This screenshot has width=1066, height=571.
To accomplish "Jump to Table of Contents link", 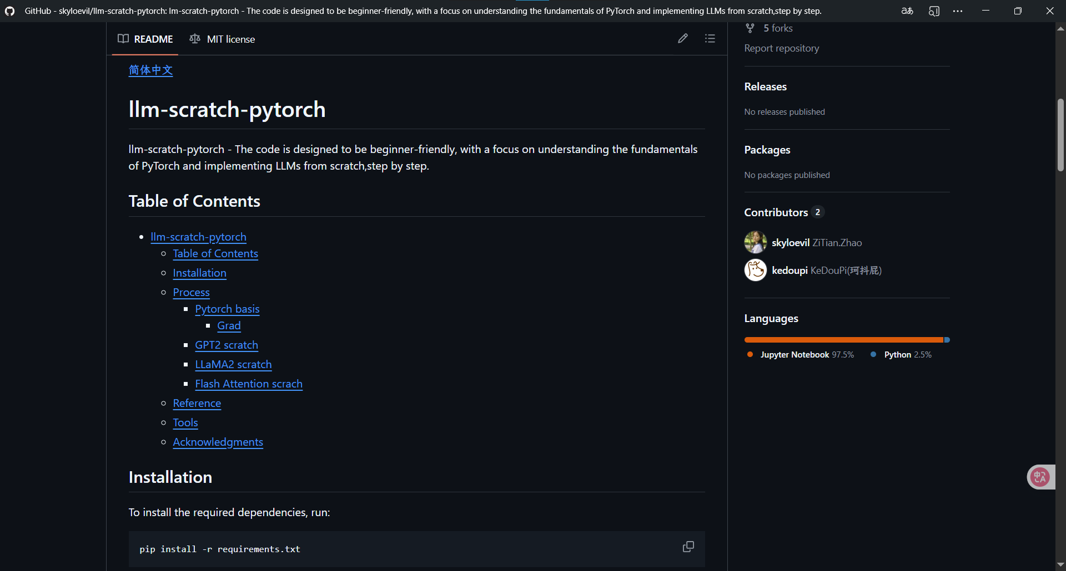I will [215, 253].
